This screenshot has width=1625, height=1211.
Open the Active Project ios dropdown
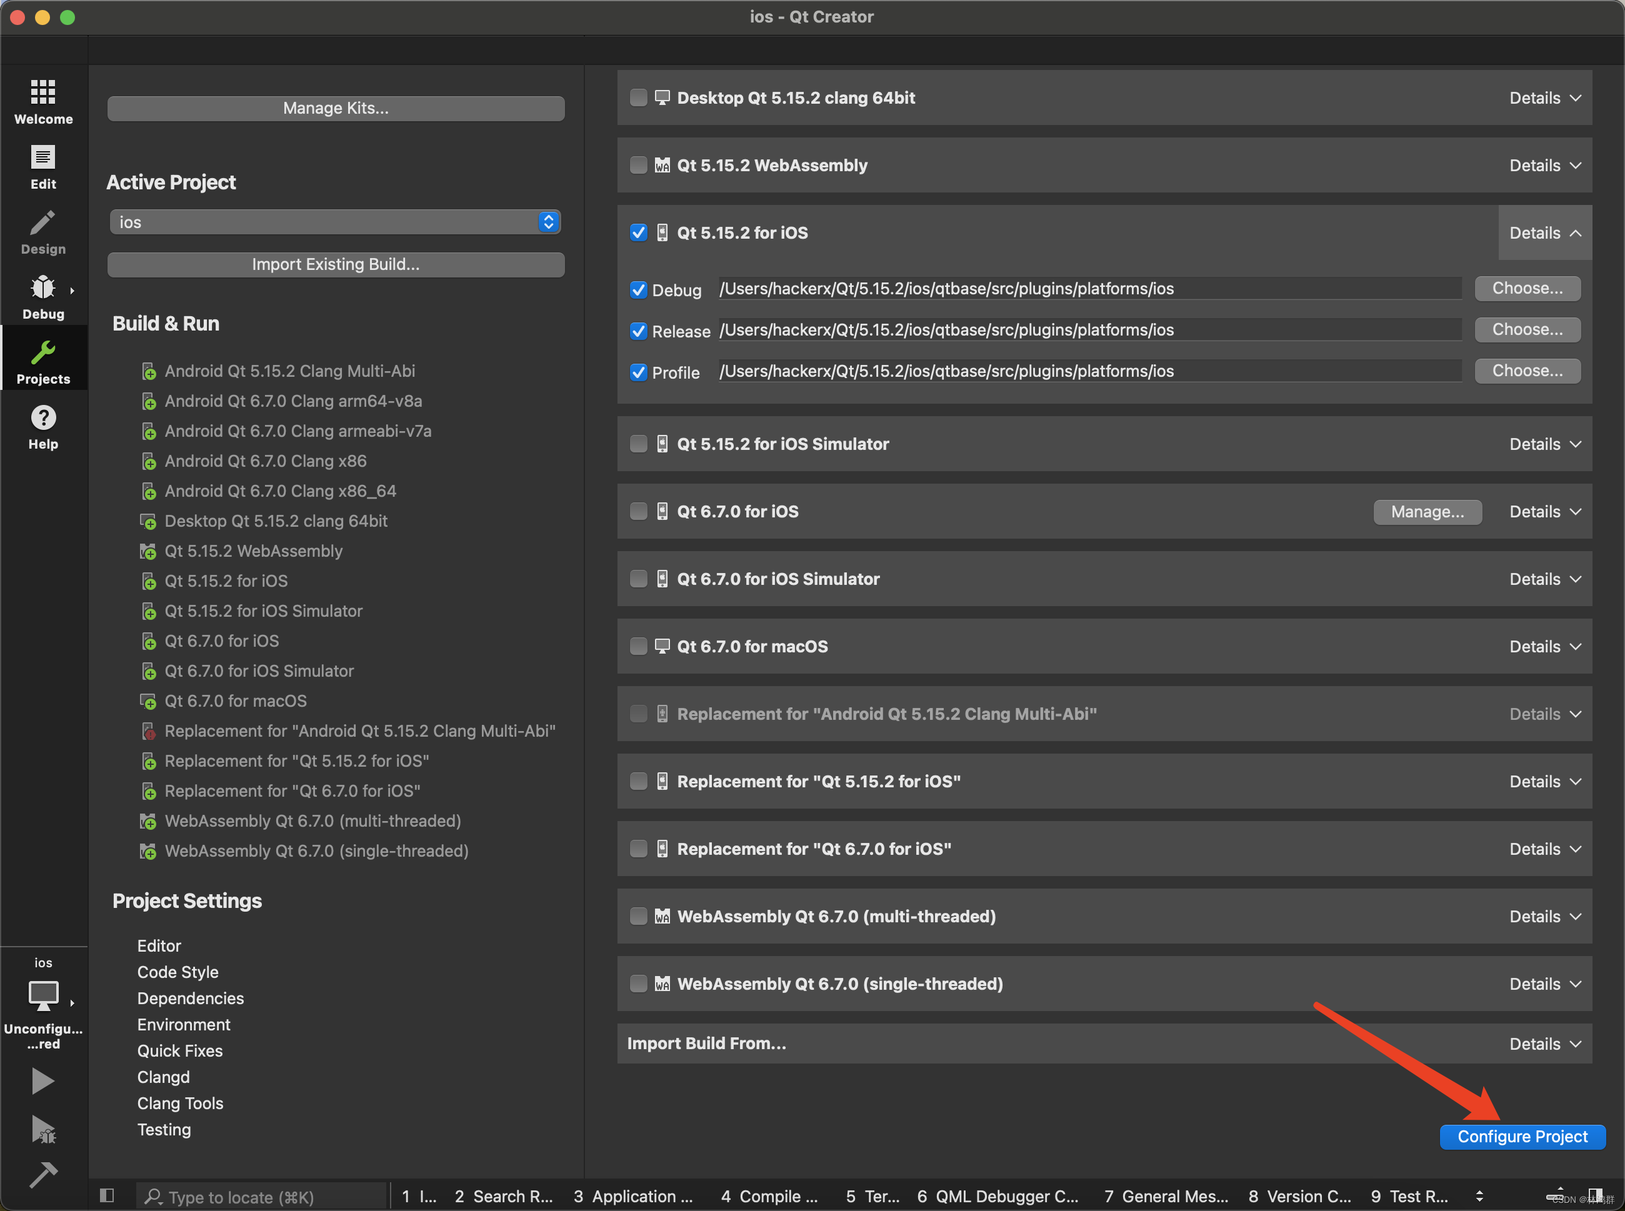pos(335,222)
